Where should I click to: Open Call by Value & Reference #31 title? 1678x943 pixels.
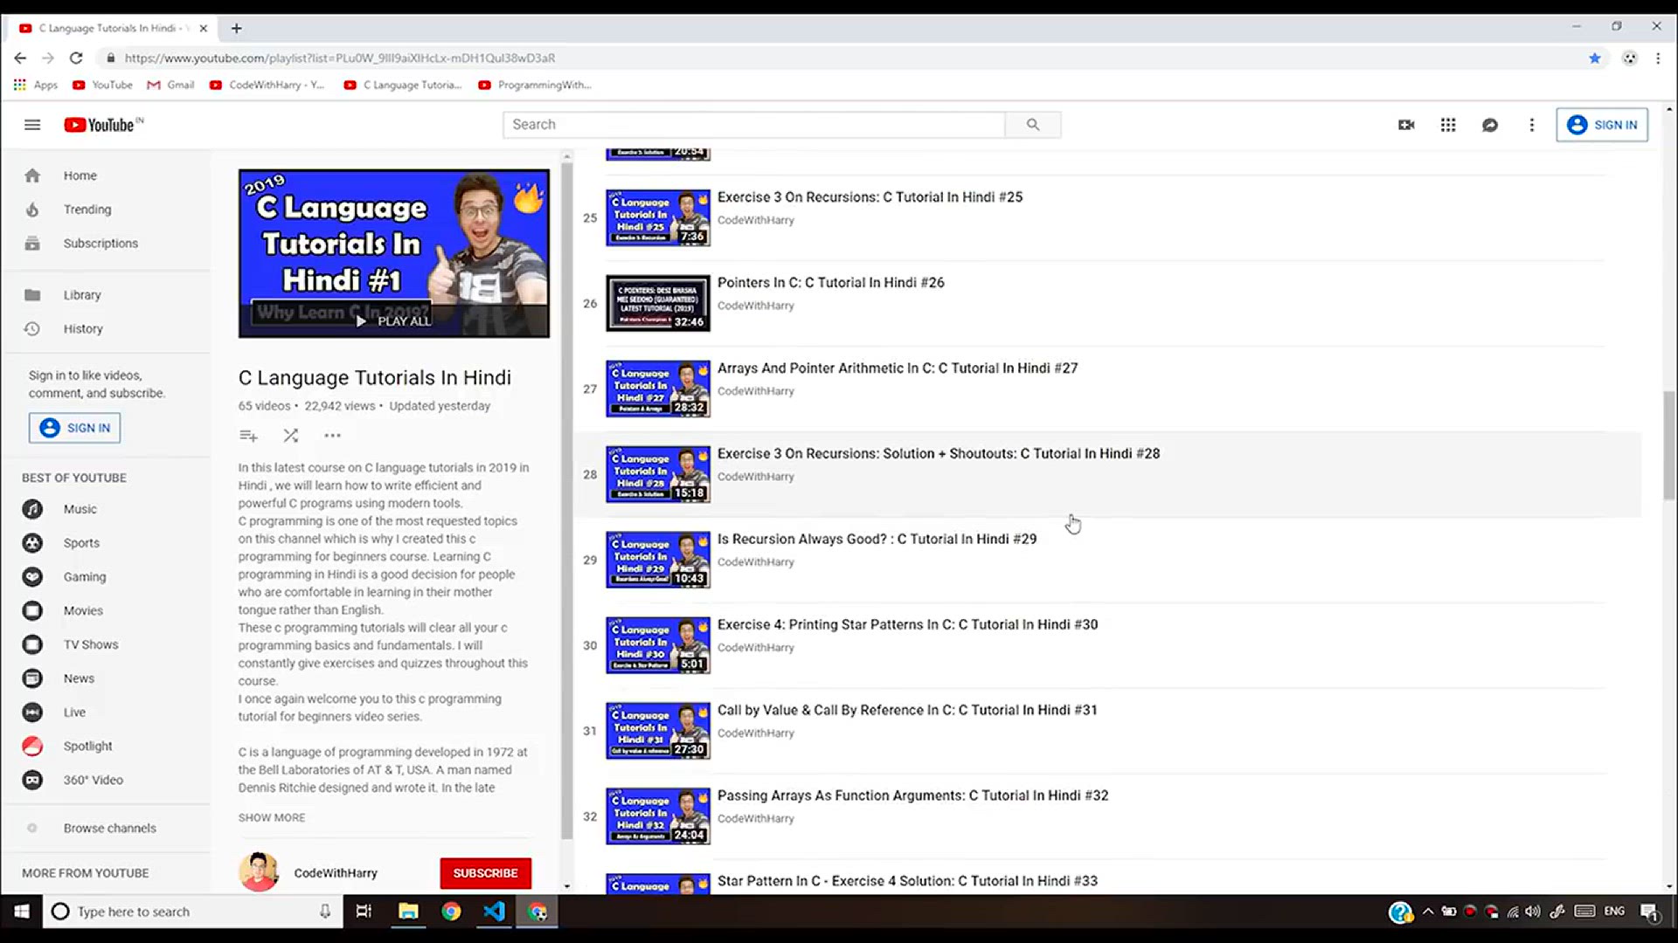907,711
